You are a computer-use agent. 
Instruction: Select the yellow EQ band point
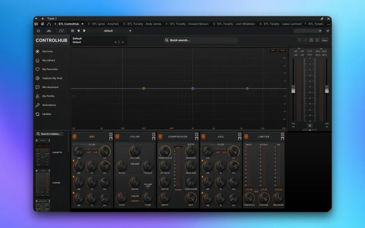144,88
